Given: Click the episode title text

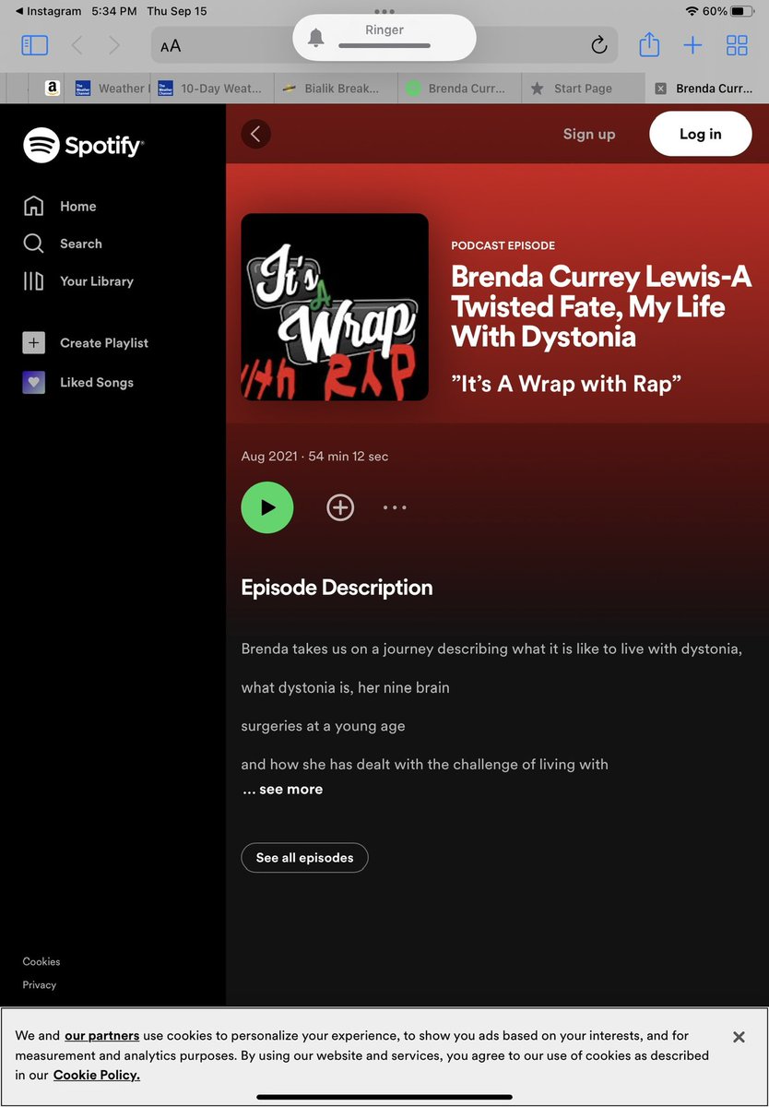Looking at the screenshot, I should click(x=601, y=307).
